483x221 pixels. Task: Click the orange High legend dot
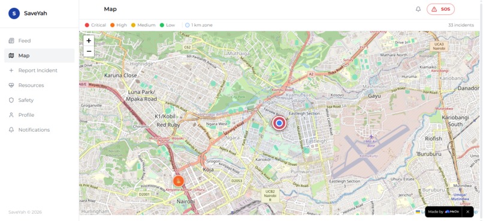112,25
